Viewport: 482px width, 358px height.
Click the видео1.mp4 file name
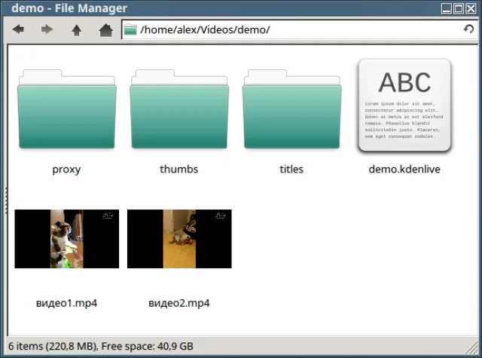66,303
